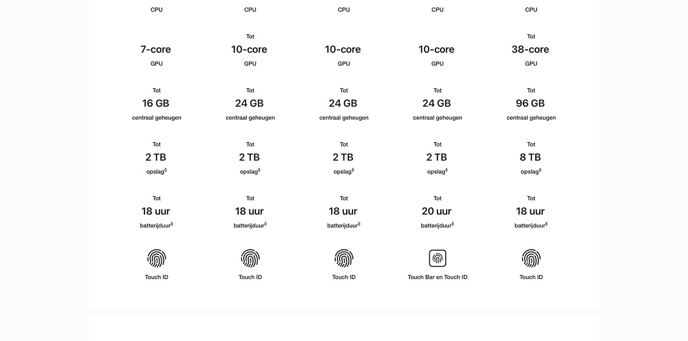Click footnote marker after 8 TB opslag
This screenshot has height=341, width=688.
[540, 170]
